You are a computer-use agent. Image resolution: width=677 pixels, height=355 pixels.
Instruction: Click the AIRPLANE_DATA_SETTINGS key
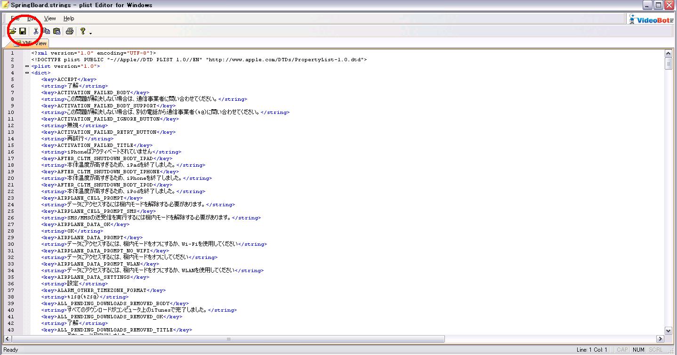click(95, 277)
